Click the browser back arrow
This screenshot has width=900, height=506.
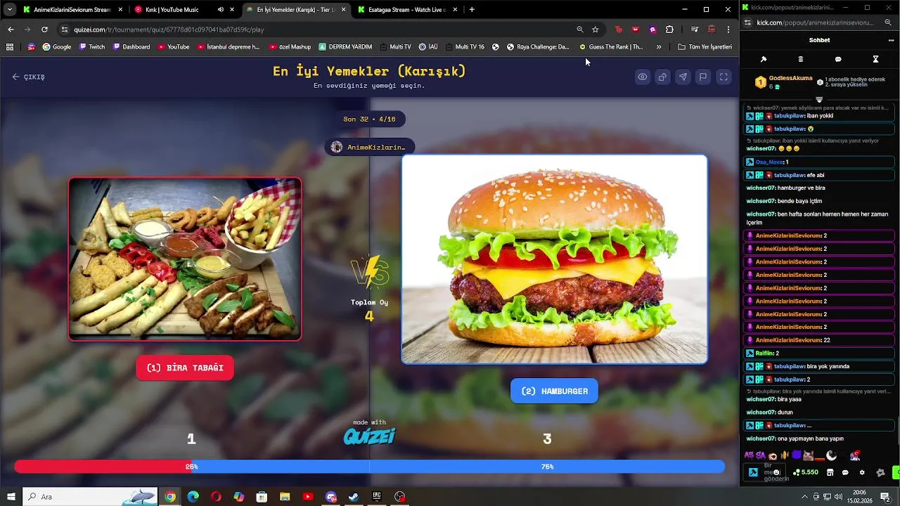tap(11, 30)
